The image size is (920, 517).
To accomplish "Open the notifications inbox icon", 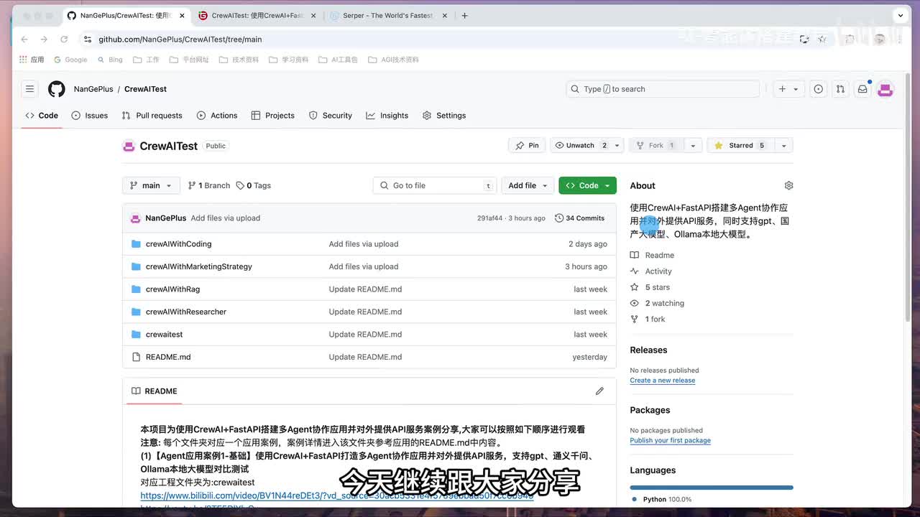I will (862, 89).
